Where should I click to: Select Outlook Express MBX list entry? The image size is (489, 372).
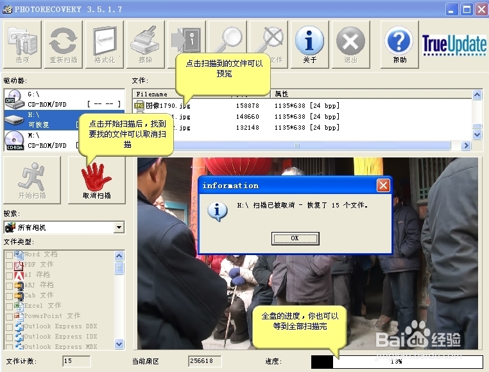(x=60, y=346)
